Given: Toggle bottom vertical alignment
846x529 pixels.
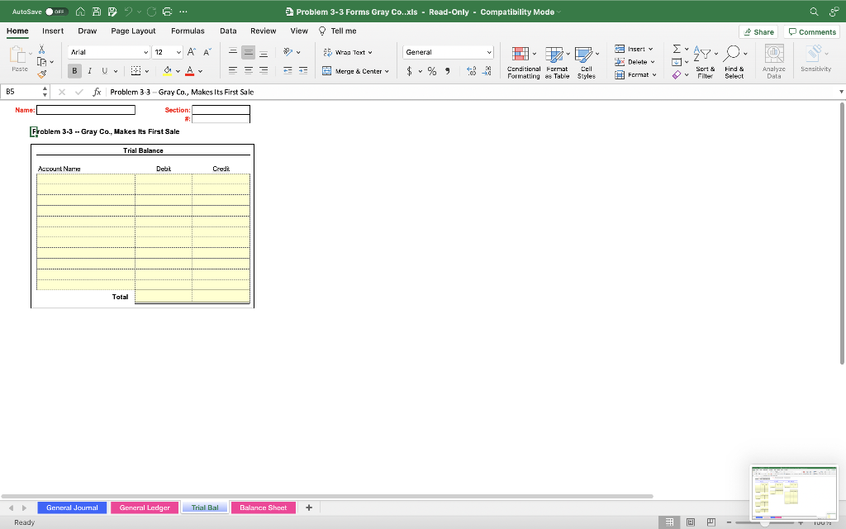Looking at the screenshot, I should tap(264, 52).
